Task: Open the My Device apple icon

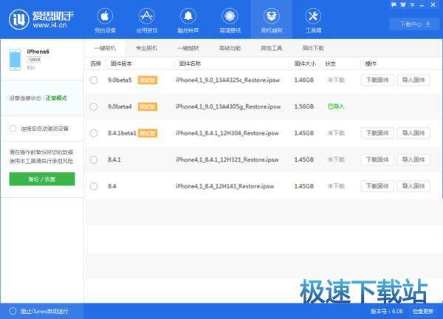Action: point(105,16)
